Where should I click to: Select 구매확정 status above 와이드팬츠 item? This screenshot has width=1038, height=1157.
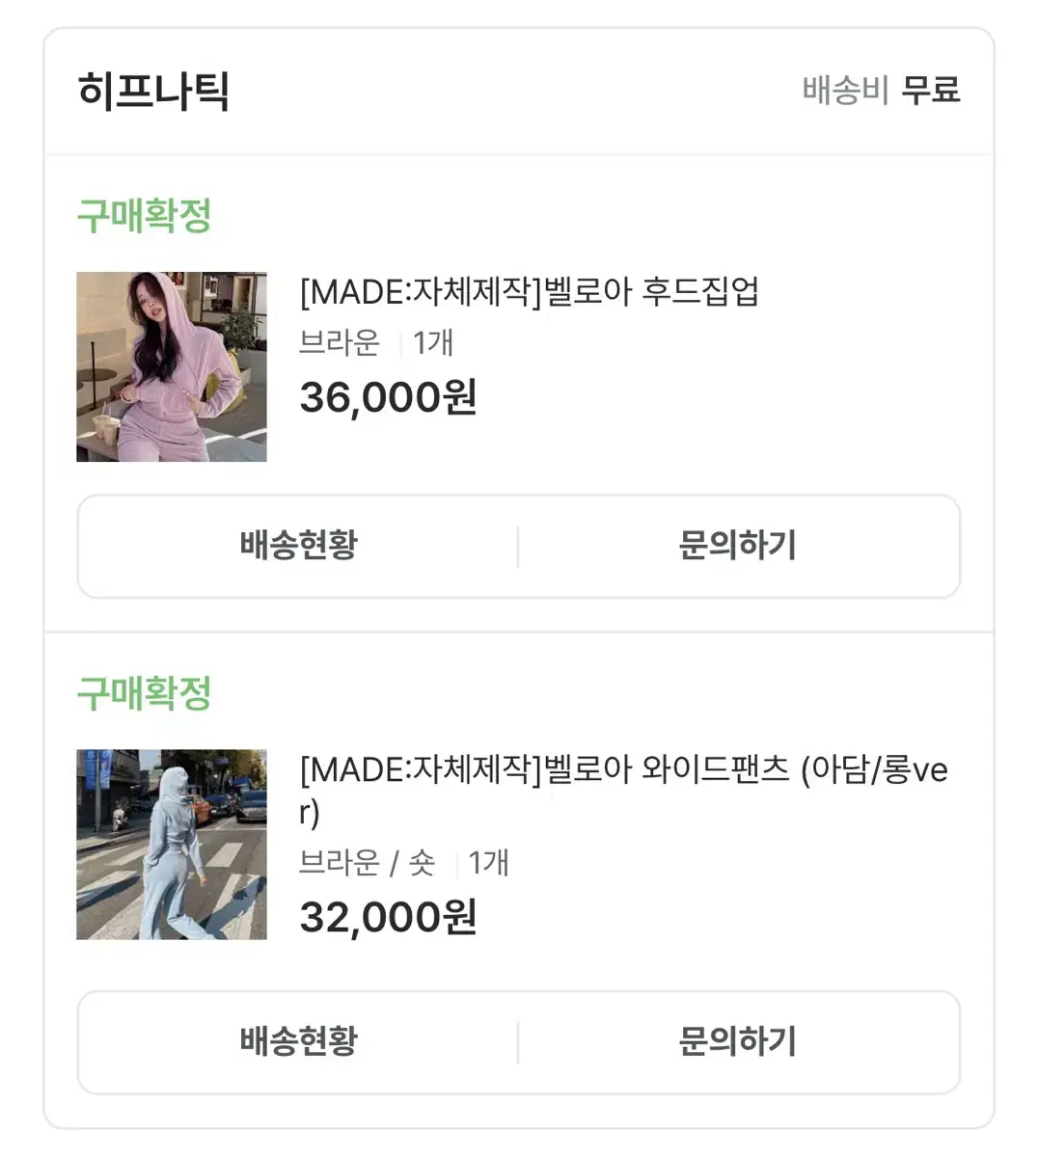144,693
